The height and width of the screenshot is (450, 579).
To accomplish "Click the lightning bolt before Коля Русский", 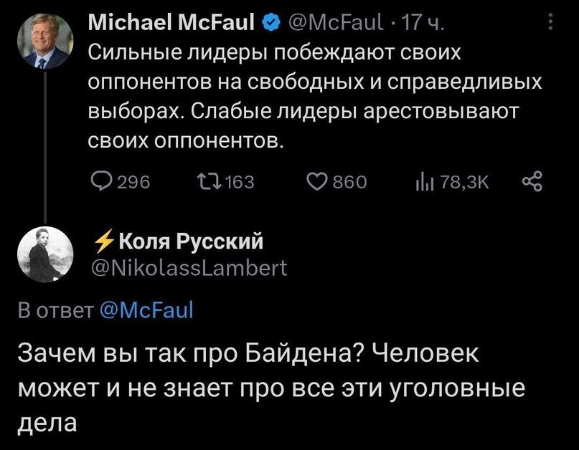I will tap(104, 241).
